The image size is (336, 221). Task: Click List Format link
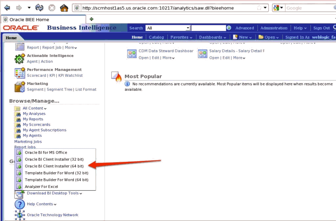tap(86, 90)
